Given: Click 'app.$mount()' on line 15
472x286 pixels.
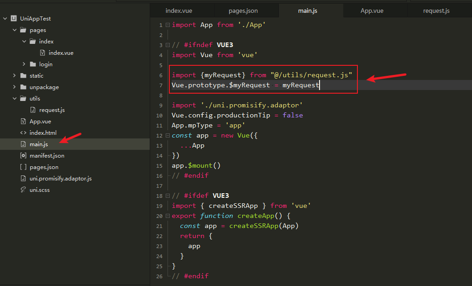Looking at the screenshot, I should coord(196,166).
